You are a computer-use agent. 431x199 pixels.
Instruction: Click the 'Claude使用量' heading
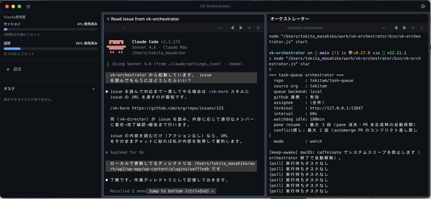coord(15,17)
